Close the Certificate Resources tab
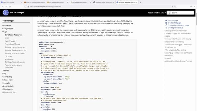Screen dimensions: 197x111 coord(137,2)
